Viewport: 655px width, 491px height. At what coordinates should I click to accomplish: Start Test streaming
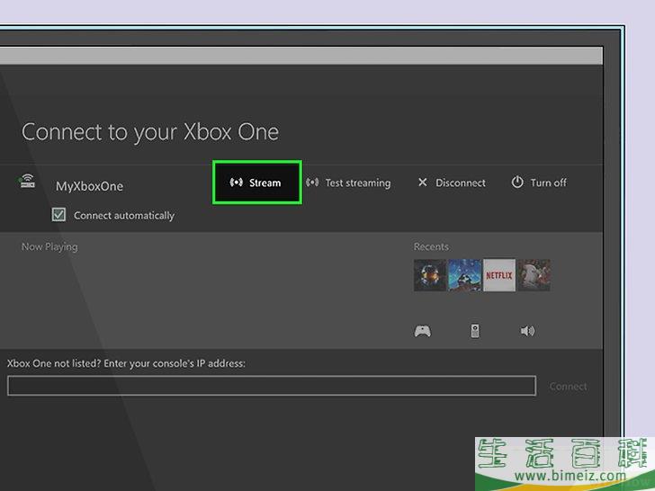pyautogui.click(x=348, y=183)
